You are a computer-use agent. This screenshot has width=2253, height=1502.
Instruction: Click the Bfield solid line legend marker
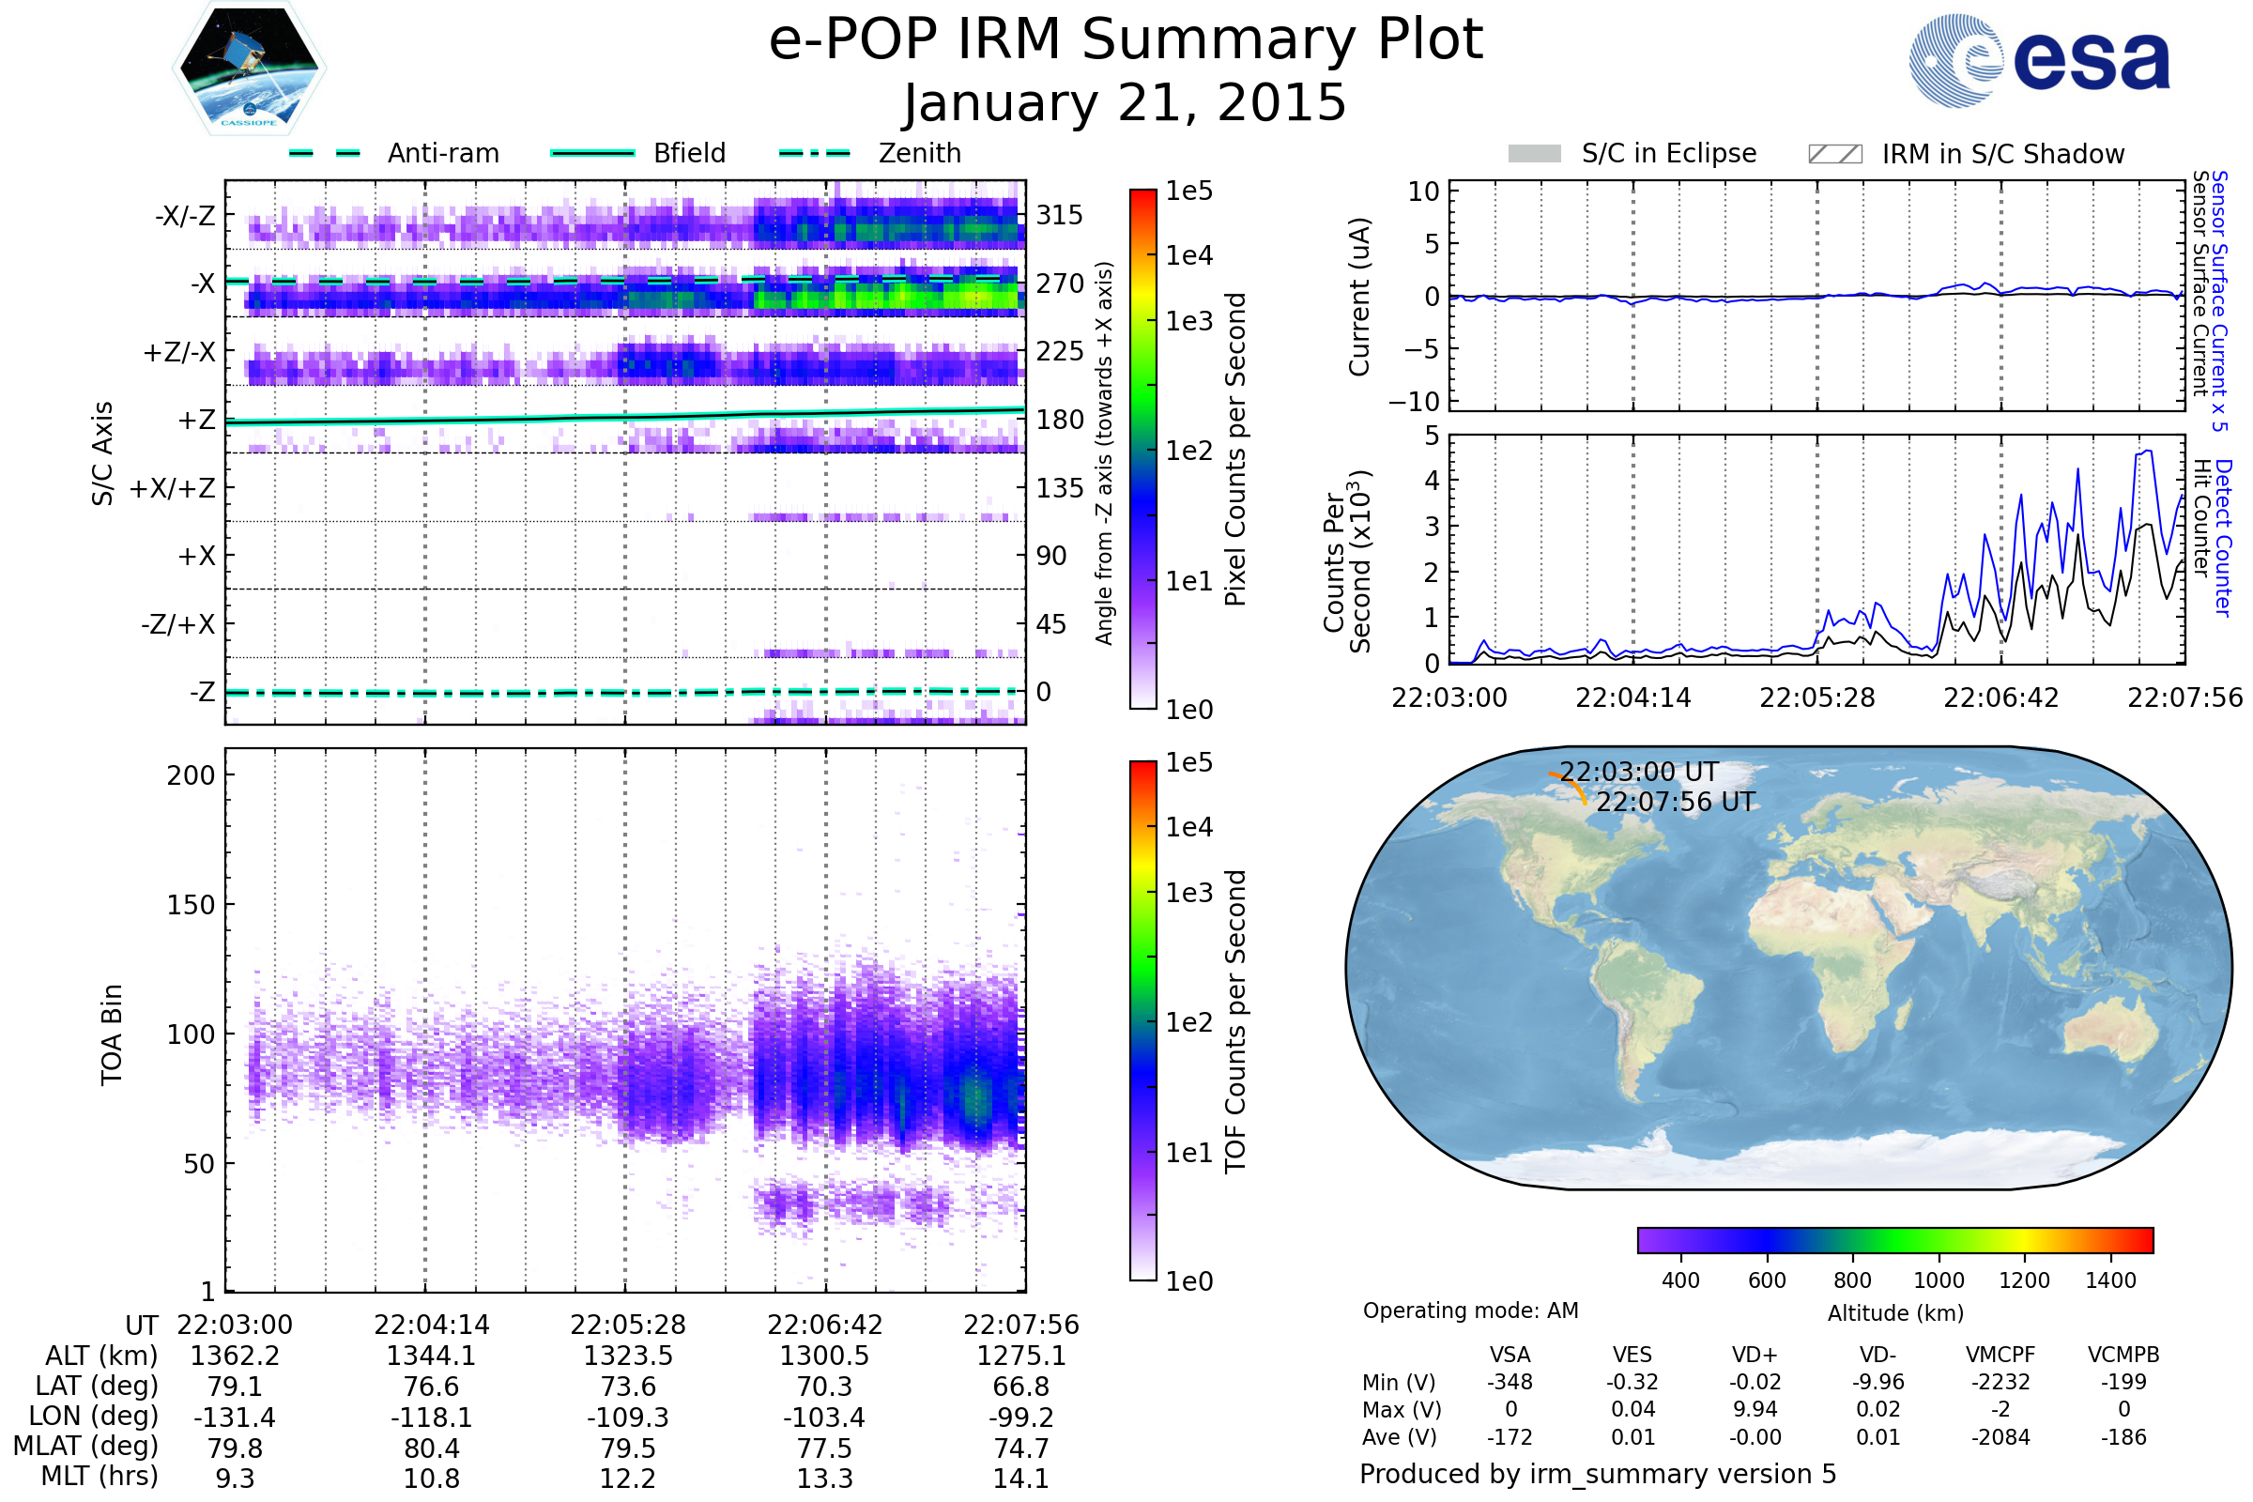click(x=592, y=153)
